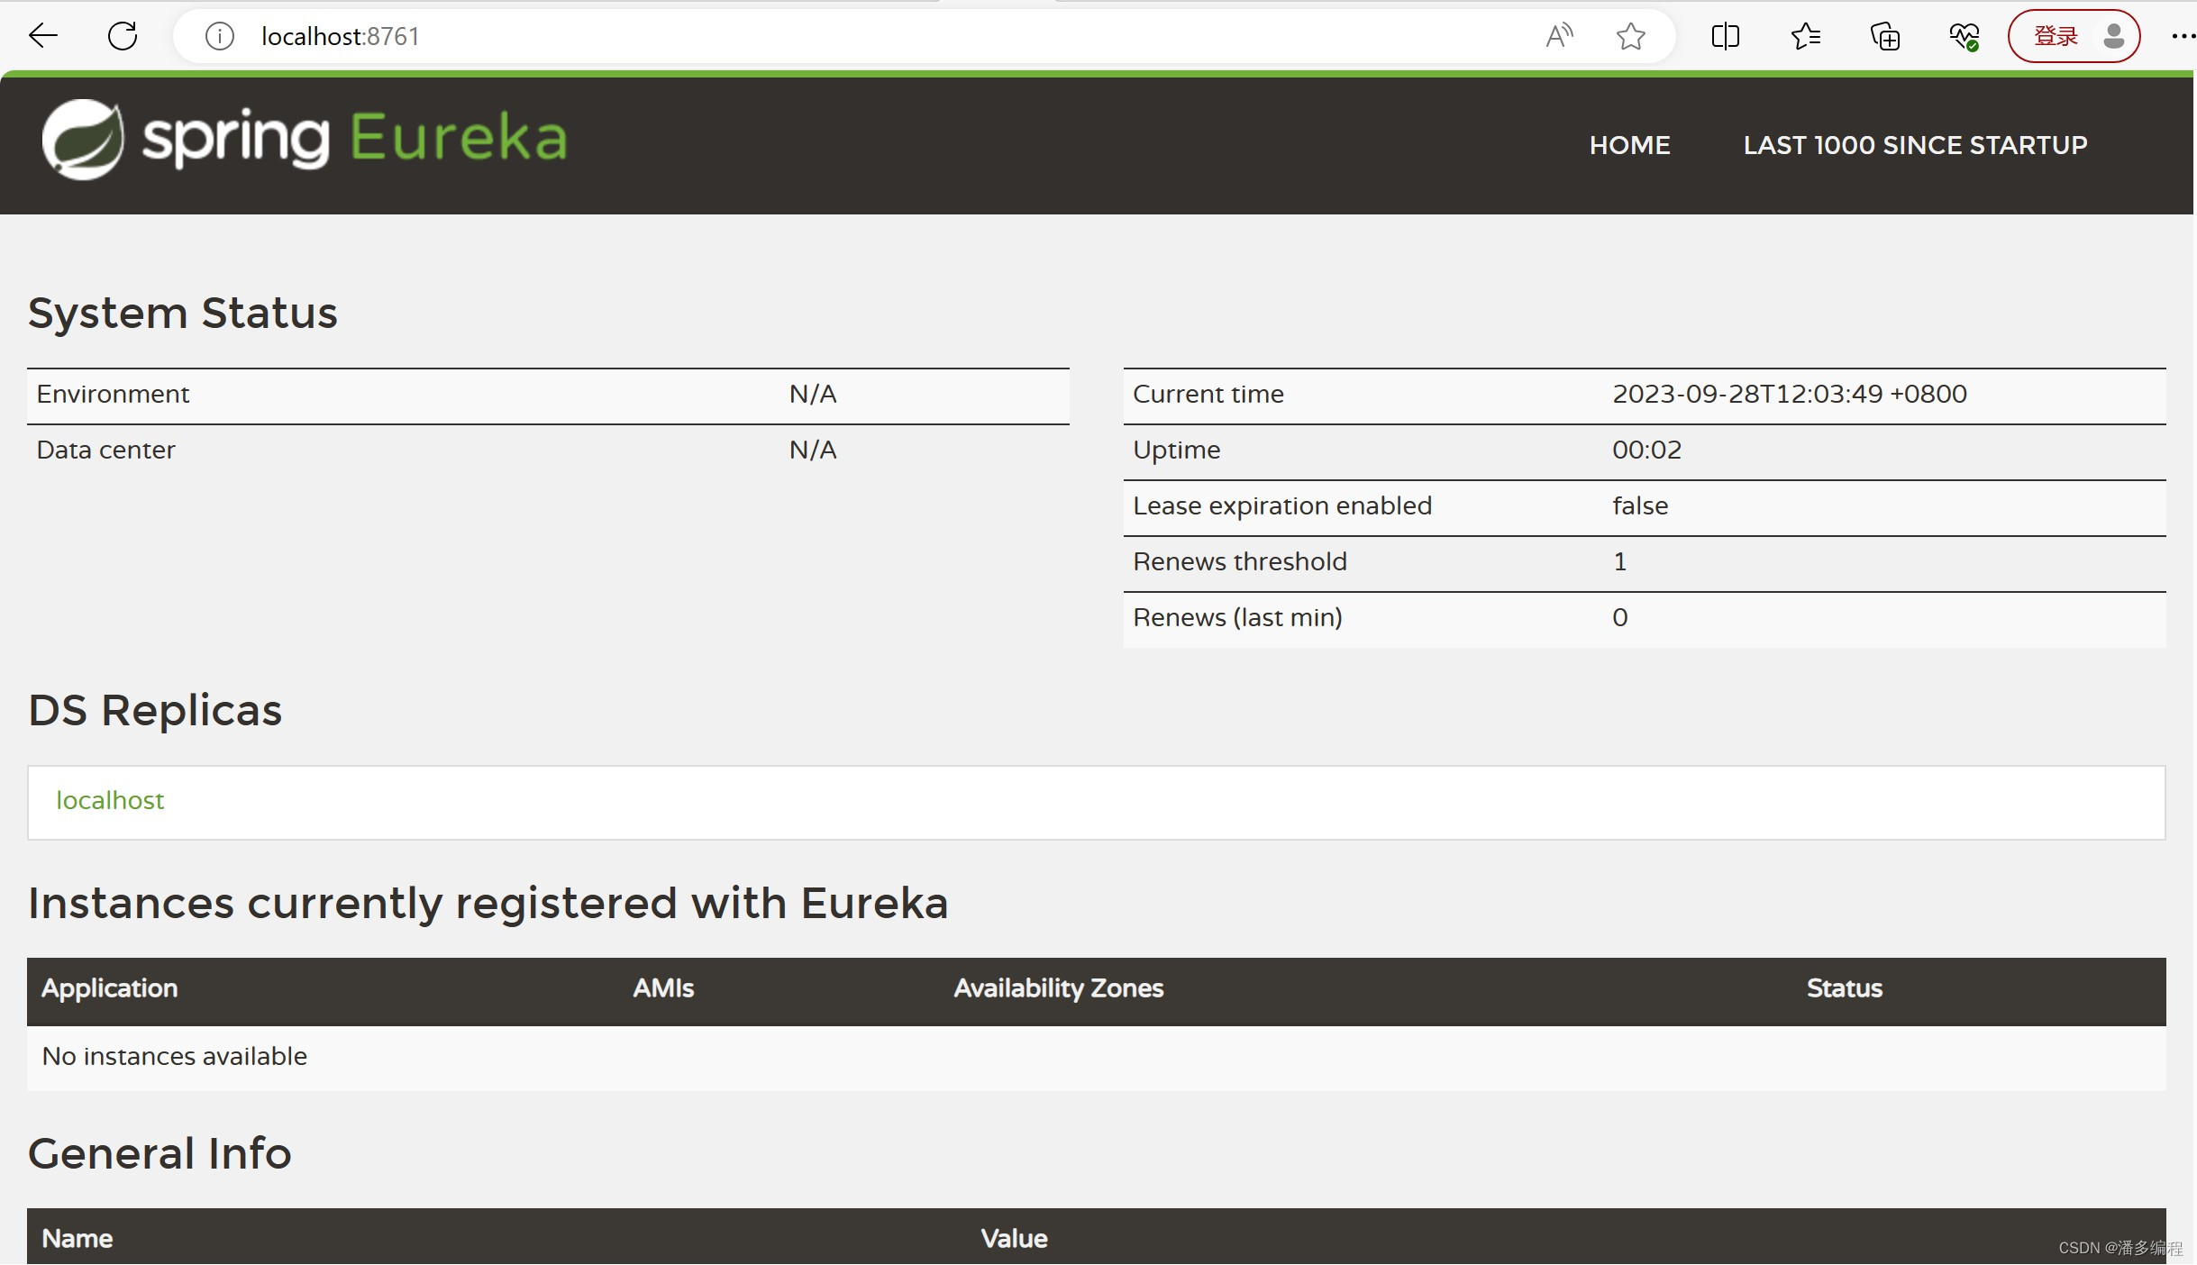2197x1265 pixels.
Task: Select the Environment label cell
Action: [113, 395]
